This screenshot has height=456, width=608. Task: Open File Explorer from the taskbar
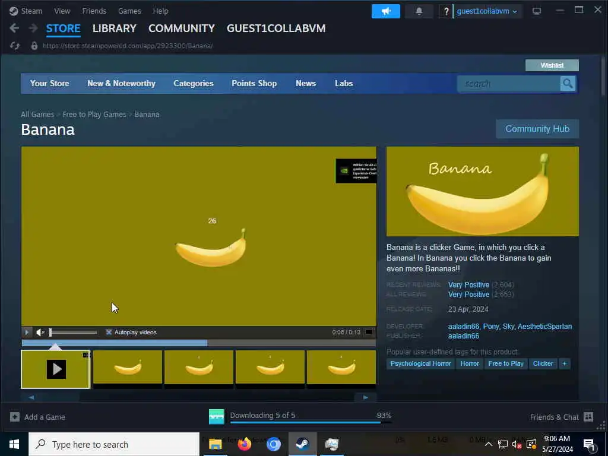coord(215,444)
